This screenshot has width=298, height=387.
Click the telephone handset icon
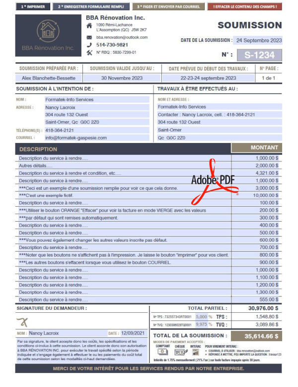[x=89, y=45]
